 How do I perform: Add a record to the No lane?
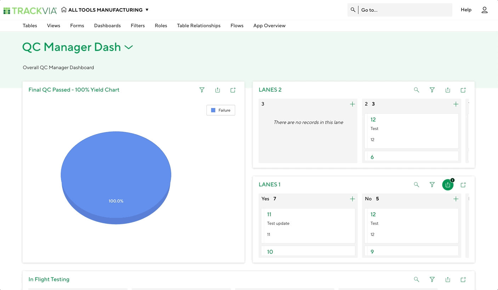pyautogui.click(x=456, y=199)
